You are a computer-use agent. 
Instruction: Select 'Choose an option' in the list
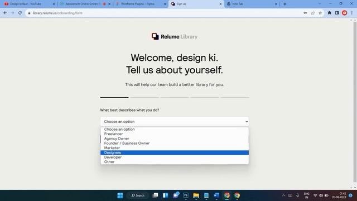tap(175, 129)
